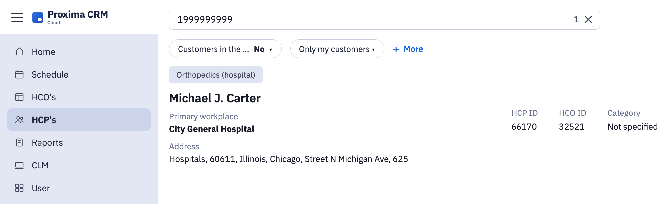Click the Reports document icon

pyautogui.click(x=19, y=142)
